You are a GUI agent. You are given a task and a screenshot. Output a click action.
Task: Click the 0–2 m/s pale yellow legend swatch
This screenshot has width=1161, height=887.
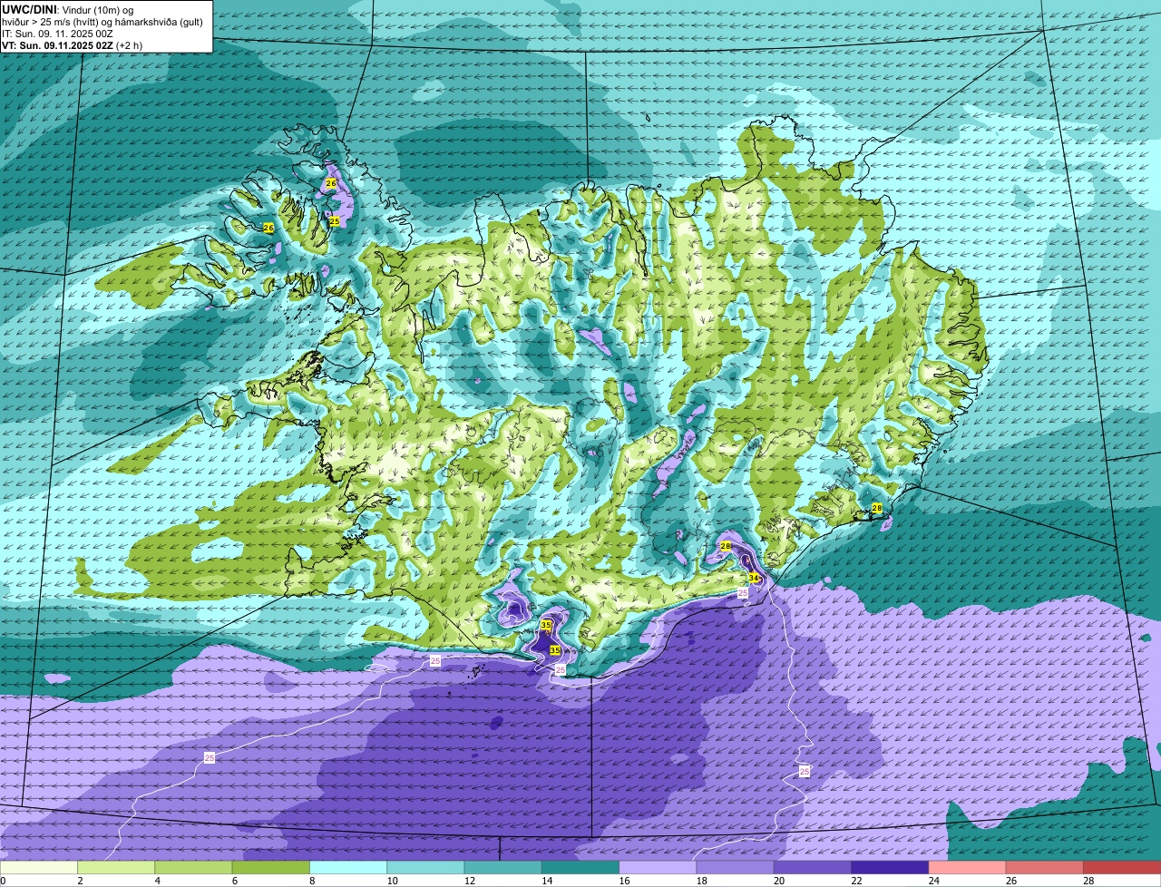(39, 867)
